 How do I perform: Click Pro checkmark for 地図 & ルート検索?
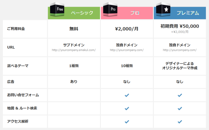[x=127, y=108]
